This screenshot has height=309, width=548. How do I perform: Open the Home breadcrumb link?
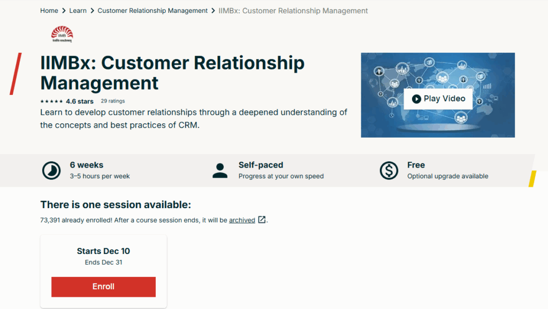click(49, 10)
